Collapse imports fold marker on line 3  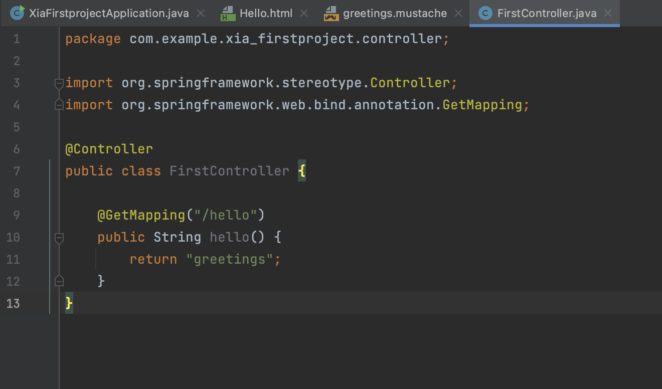(59, 83)
